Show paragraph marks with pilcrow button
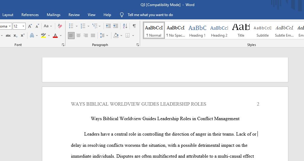 pos(134,26)
